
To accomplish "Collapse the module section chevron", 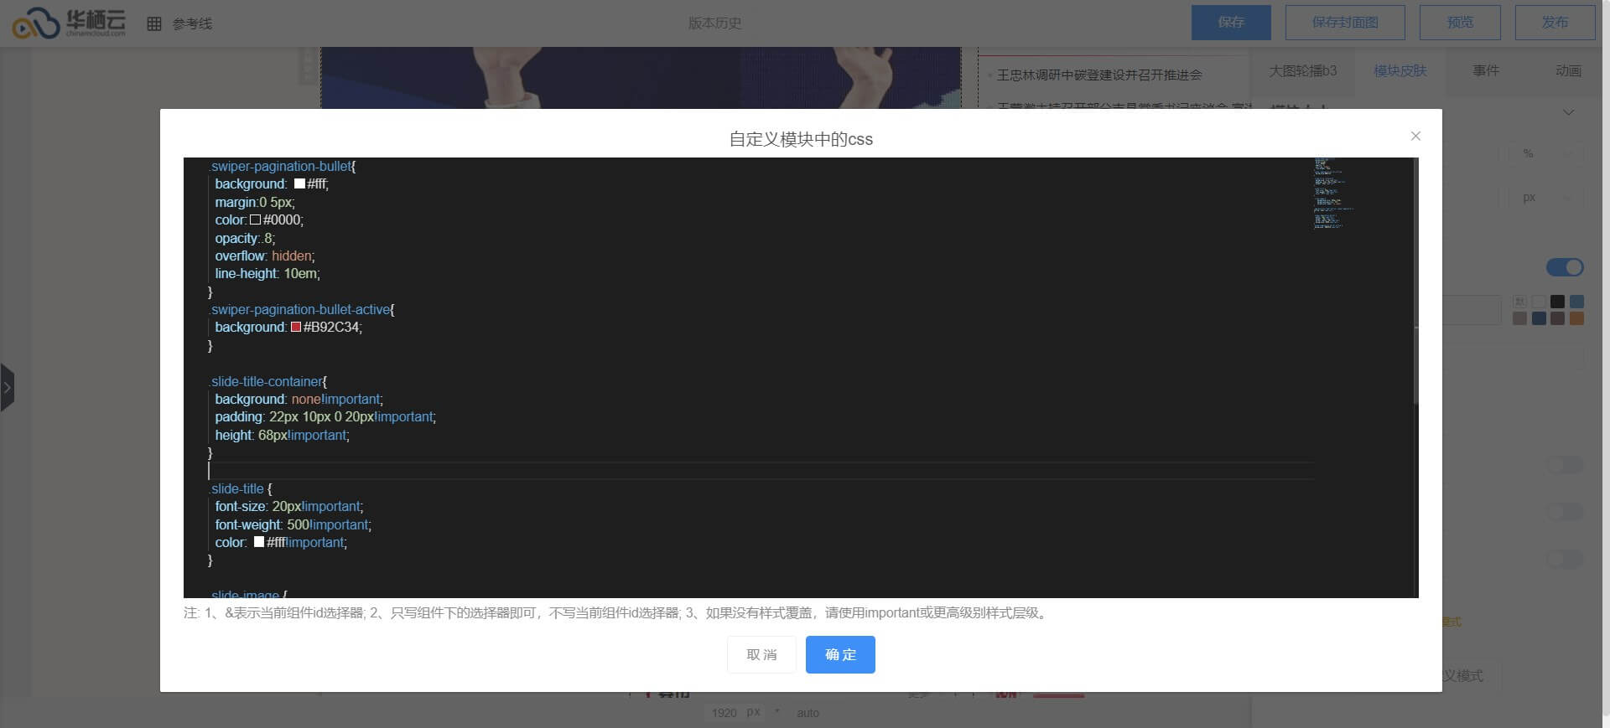I will [x=1568, y=112].
